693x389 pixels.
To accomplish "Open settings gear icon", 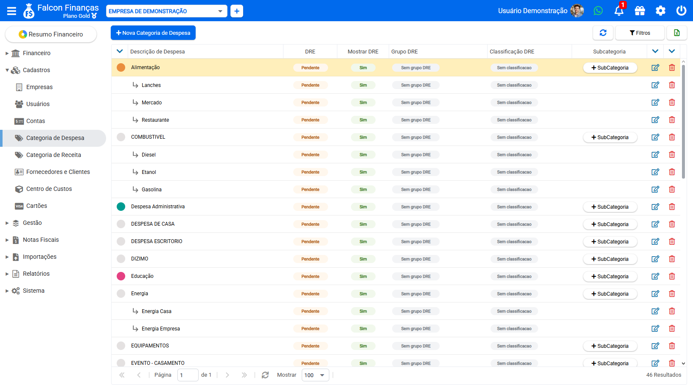I will pyautogui.click(x=661, y=11).
